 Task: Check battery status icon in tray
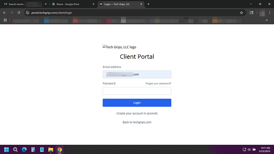tap(254, 150)
